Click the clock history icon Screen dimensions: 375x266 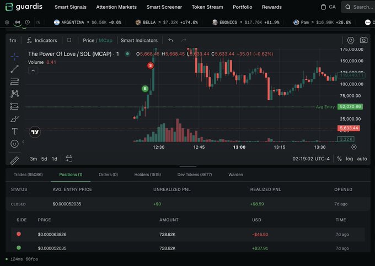[28, 22]
